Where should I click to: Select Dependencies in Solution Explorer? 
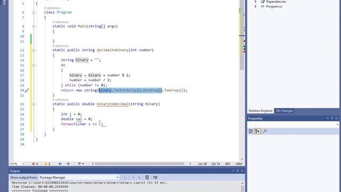276,2
